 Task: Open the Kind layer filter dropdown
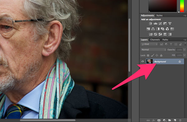(149, 44)
